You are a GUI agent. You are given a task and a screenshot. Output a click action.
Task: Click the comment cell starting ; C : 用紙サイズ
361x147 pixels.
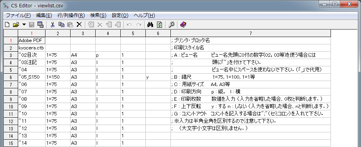(x=251, y=84)
